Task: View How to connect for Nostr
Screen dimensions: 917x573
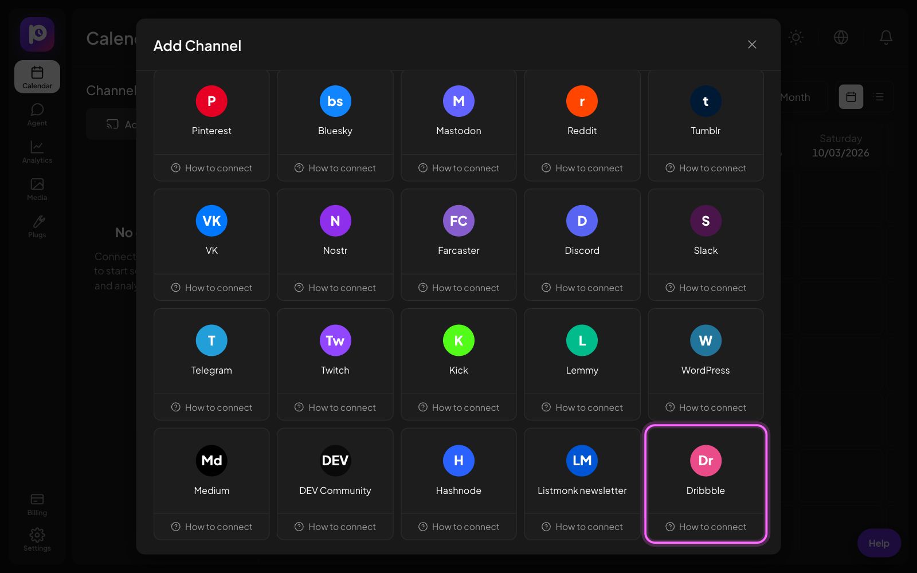Action: 335,288
